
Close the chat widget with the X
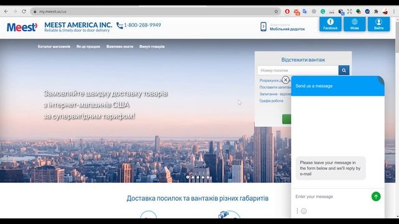286,80
